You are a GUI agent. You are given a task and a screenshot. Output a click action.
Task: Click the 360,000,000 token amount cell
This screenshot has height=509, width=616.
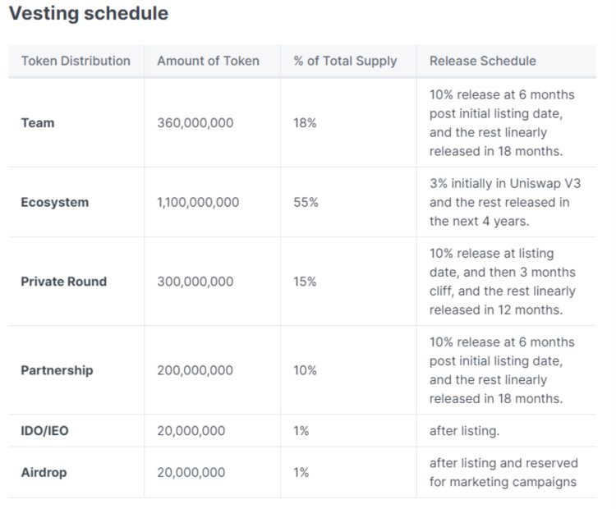195,123
